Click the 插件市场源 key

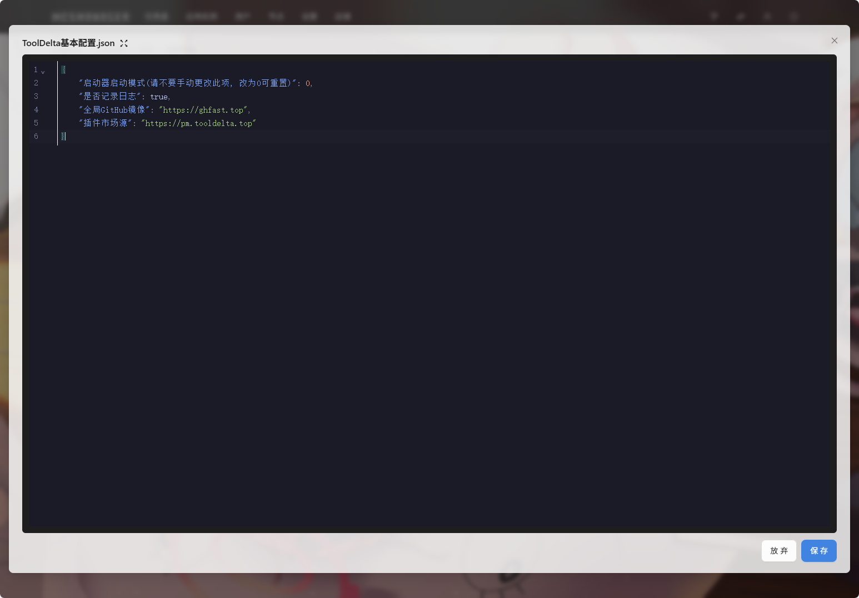(105, 123)
